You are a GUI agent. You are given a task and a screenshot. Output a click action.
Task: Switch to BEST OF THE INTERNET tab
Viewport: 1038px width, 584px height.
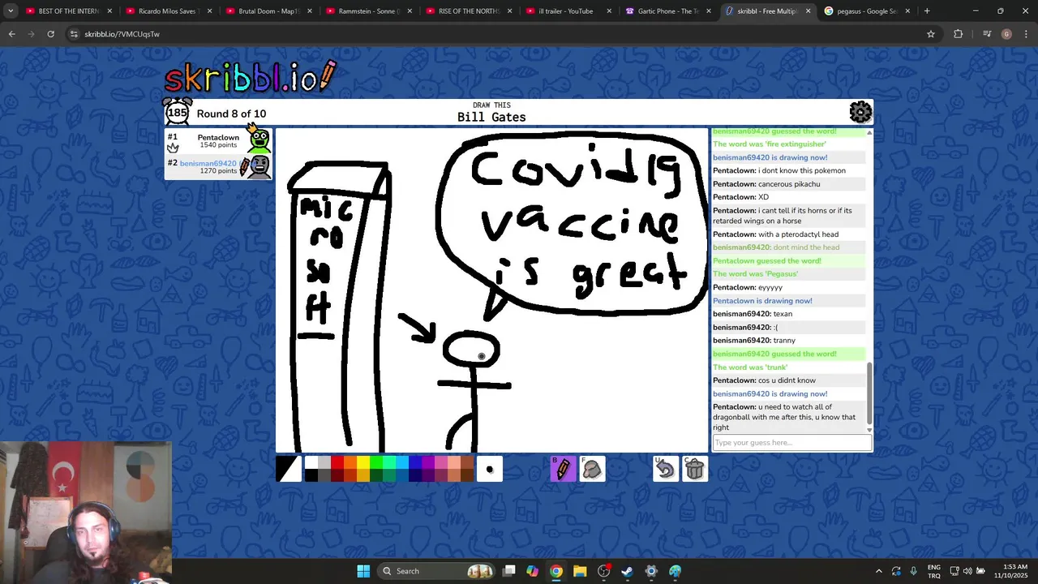[x=68, y=11]
